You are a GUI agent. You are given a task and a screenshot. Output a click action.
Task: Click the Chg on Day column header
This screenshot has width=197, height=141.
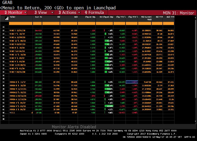point(90,17)
